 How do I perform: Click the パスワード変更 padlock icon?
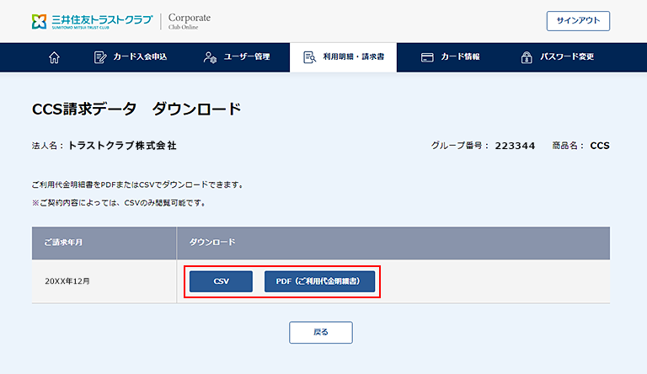pyautogui.click(x=526, y=57)
